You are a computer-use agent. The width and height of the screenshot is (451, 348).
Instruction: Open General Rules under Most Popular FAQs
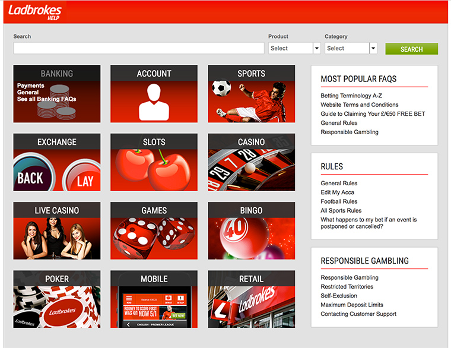[339, 123]
